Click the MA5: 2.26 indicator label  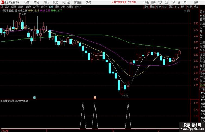pos(23,11)
